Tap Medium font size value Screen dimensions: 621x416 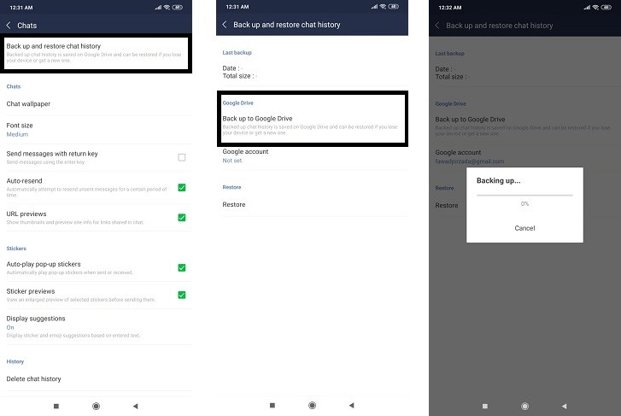(x=17, y=134)
